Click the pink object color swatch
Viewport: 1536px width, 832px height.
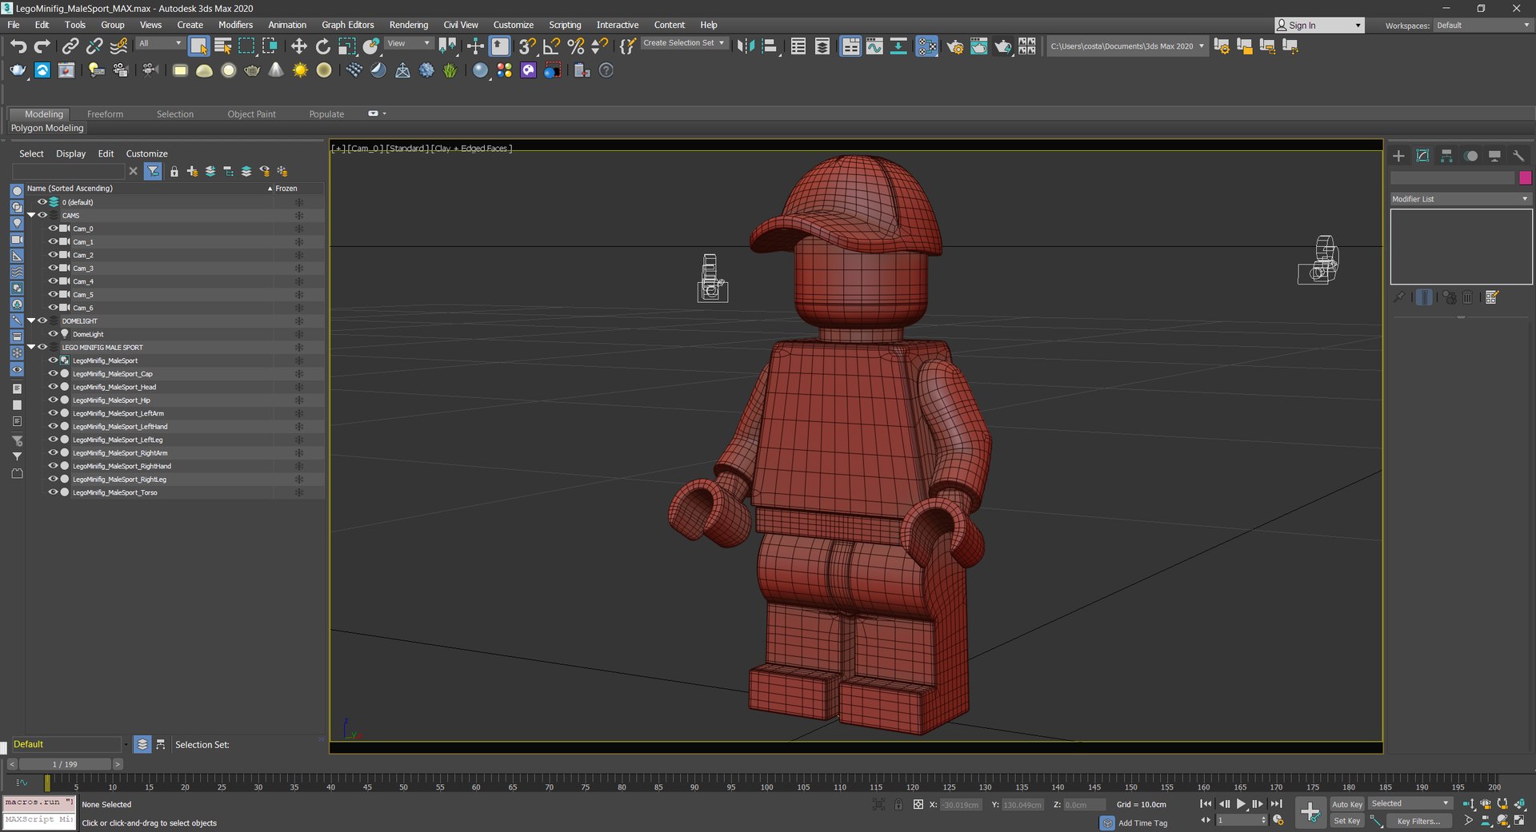tap(1525, 178)
